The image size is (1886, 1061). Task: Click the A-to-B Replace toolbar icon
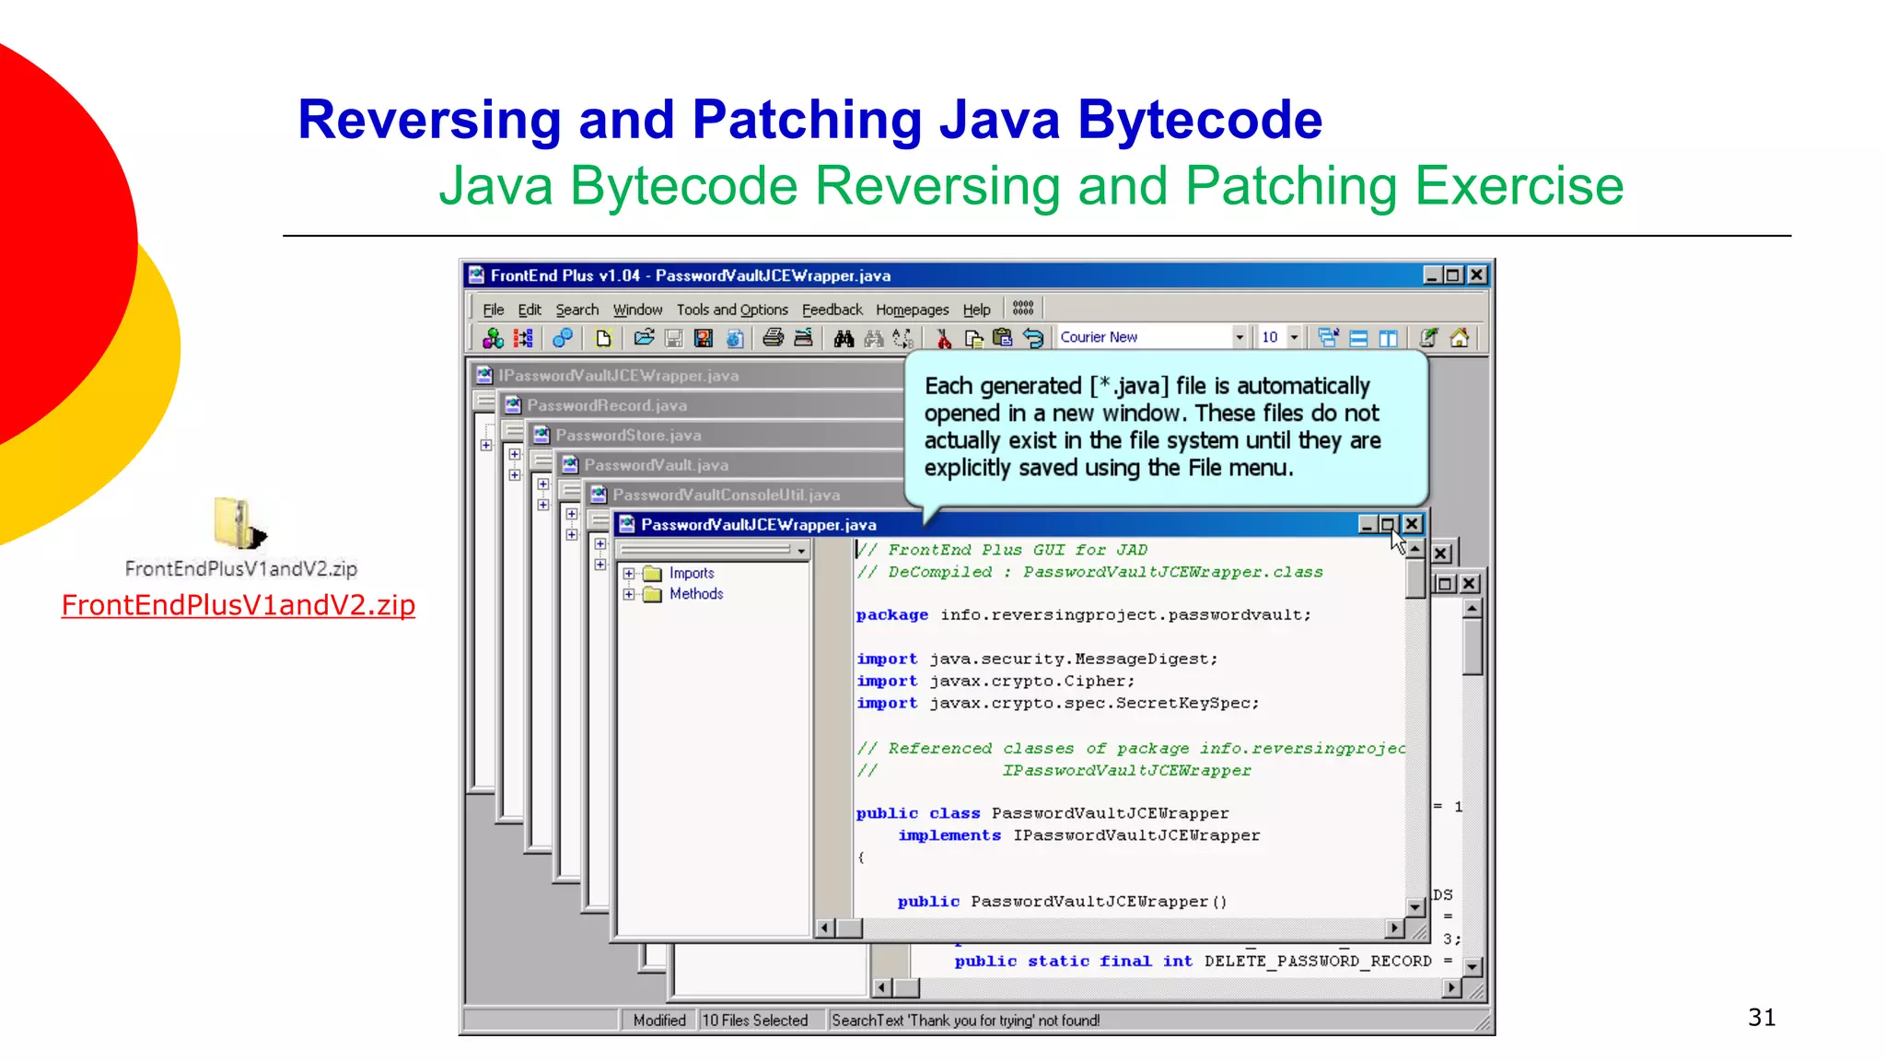click(x=902, y=338)
